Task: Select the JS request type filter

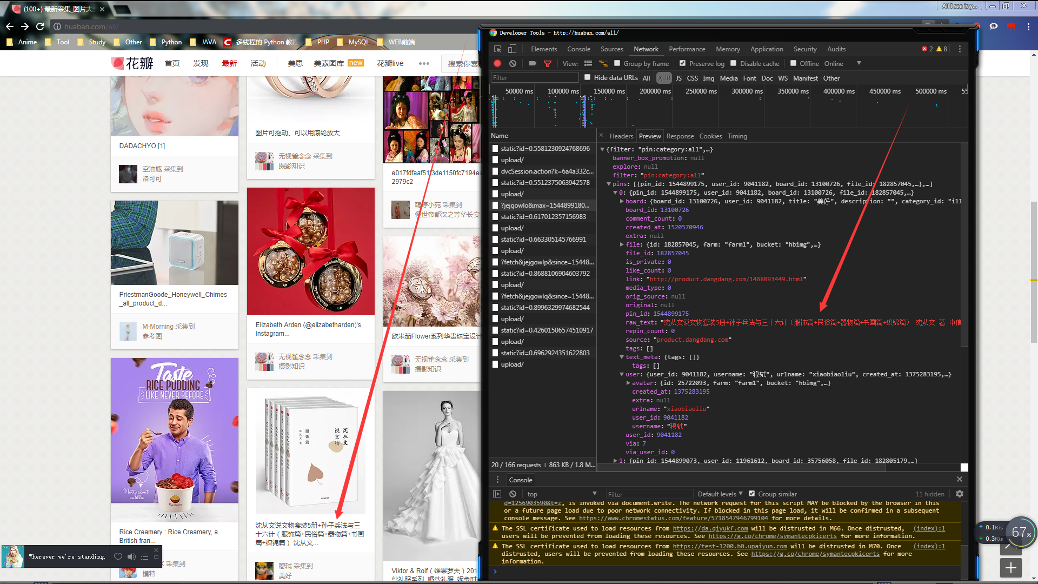Action: pos(678,78)
